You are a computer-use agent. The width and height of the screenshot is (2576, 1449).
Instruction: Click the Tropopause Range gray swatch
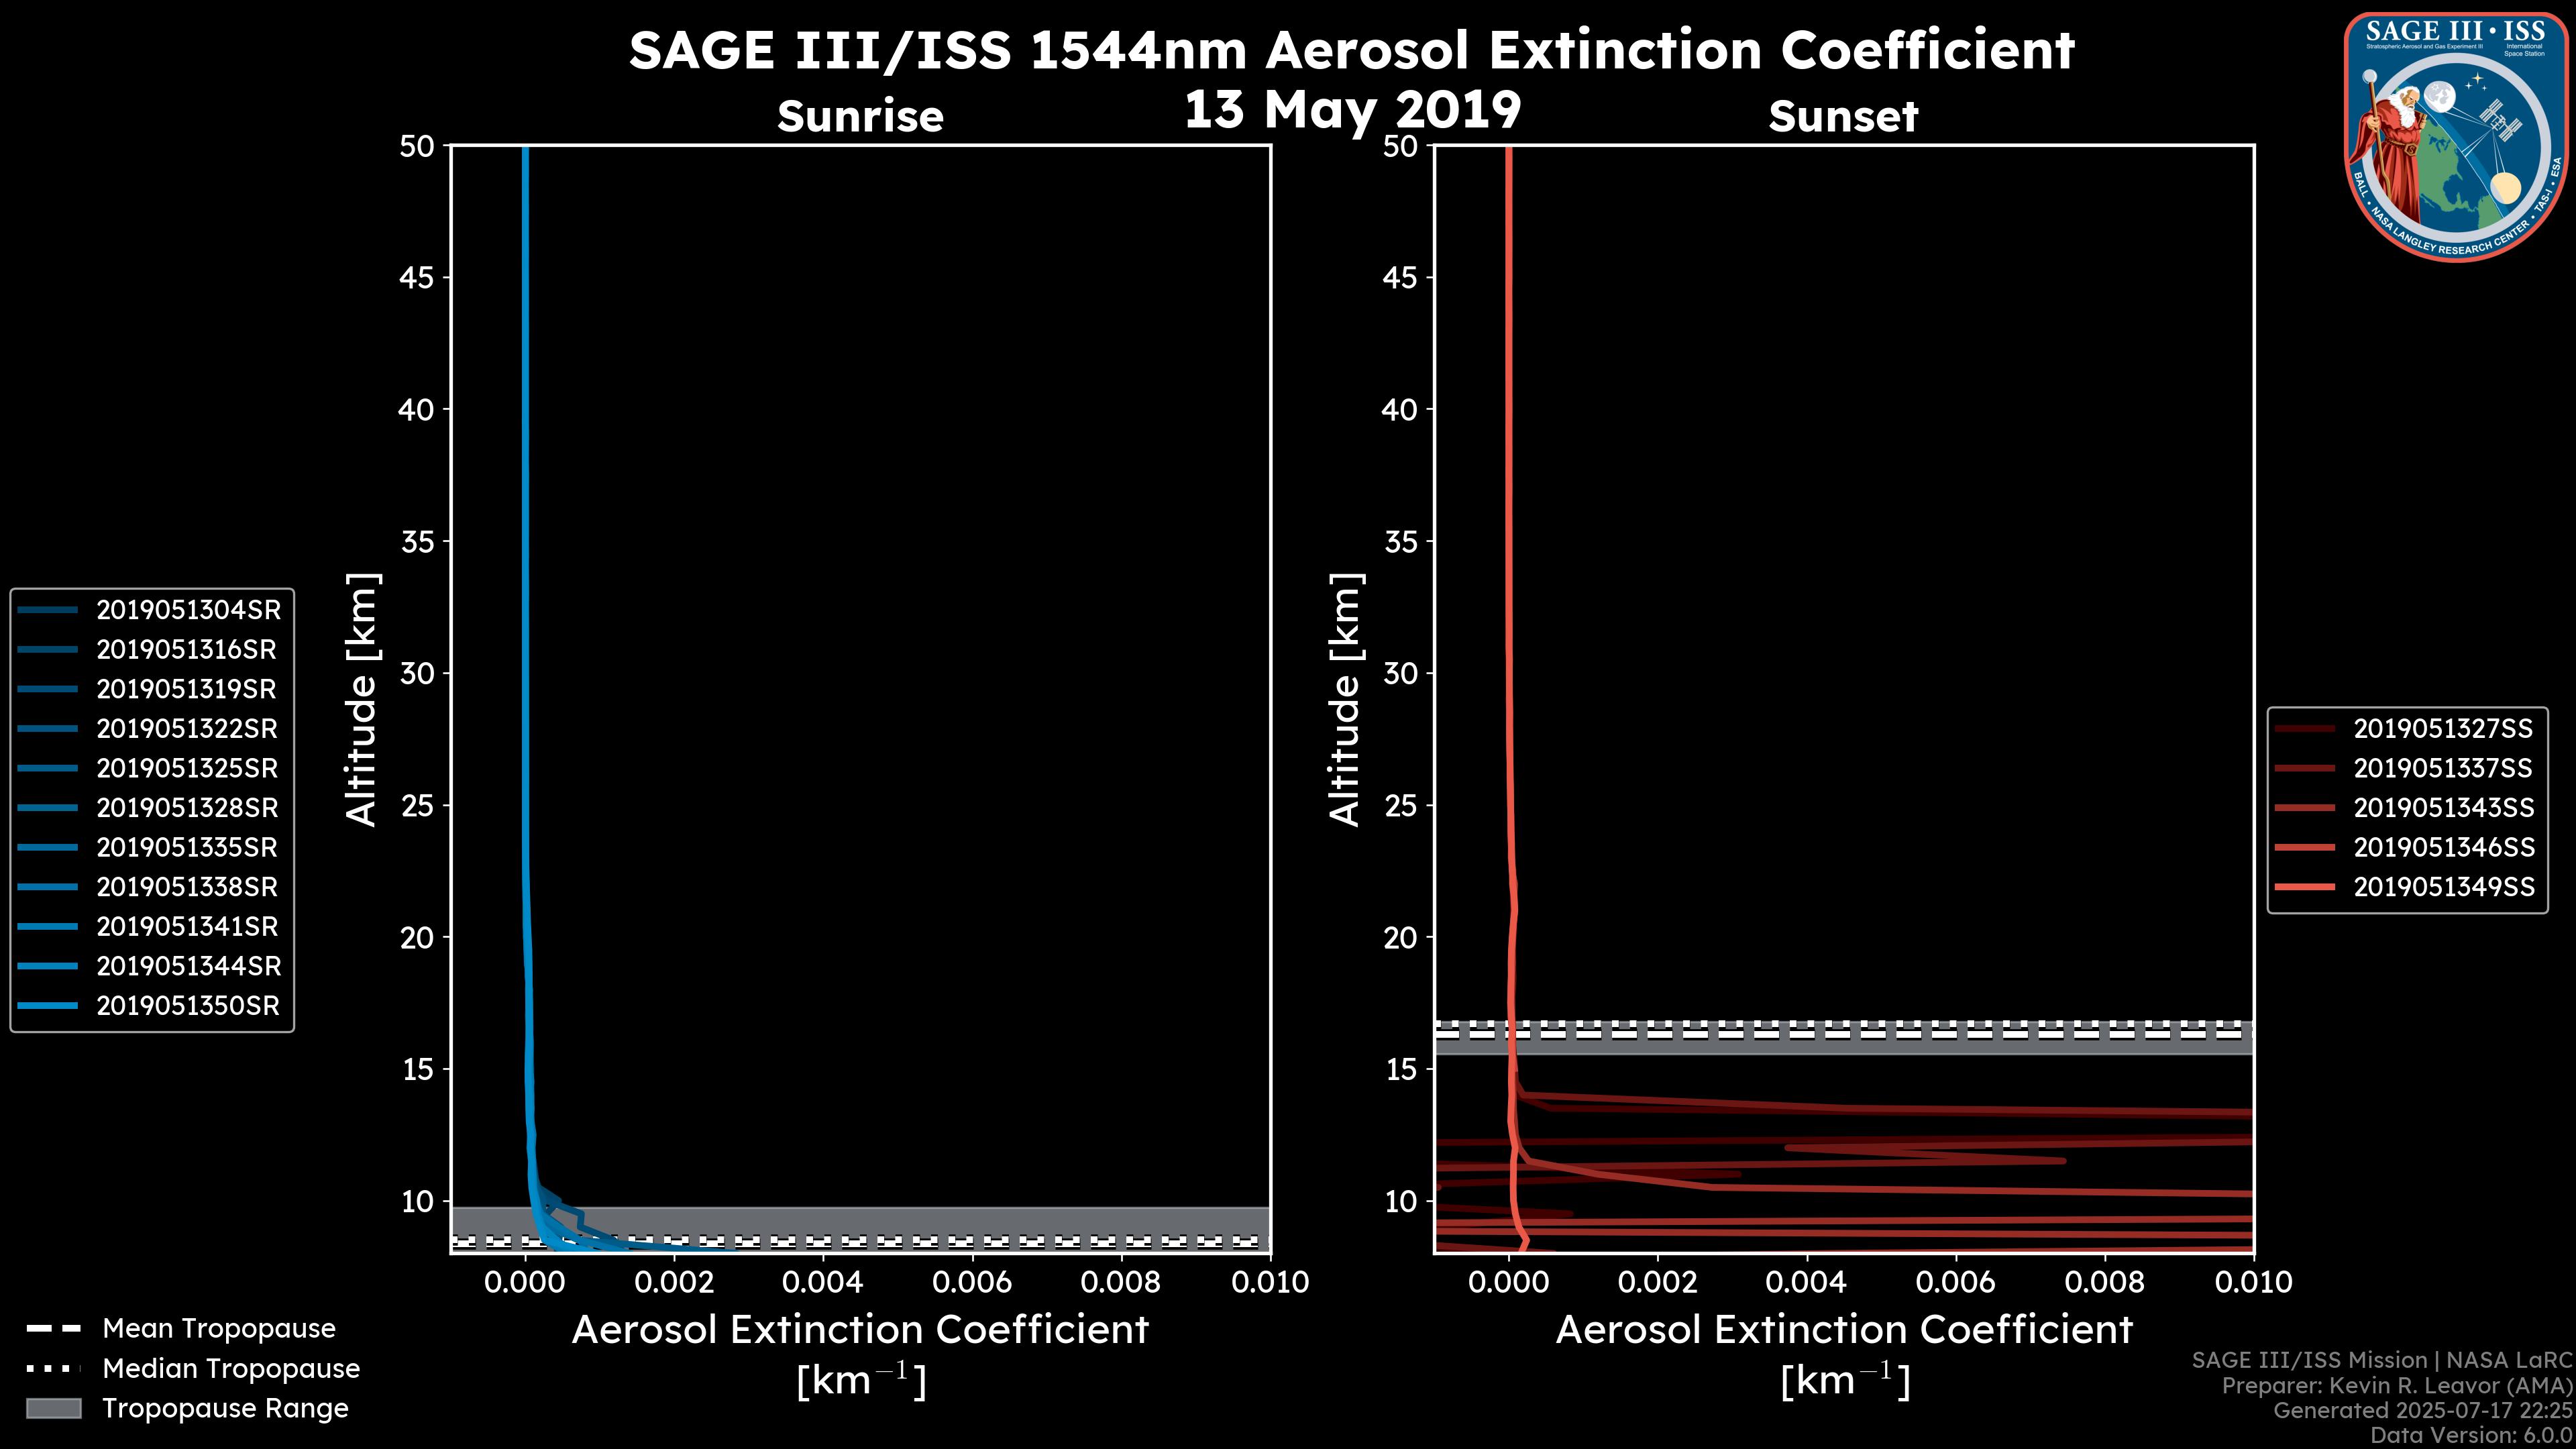point(54,1409)
